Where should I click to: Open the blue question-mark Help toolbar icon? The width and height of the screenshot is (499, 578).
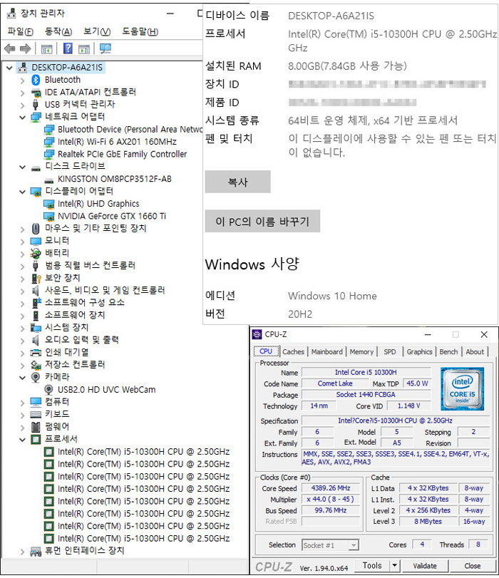[68, 48]
